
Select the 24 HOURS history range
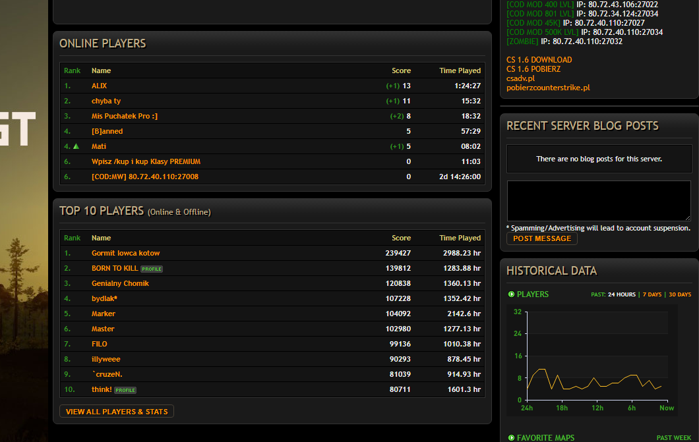pos(621,294)
